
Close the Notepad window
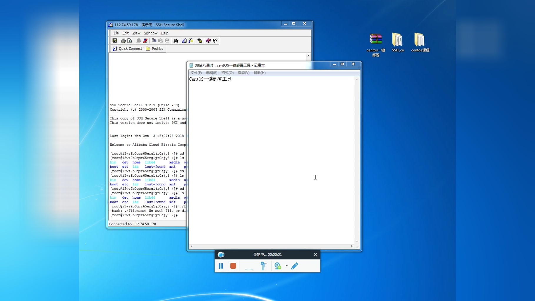pyautogui.click(x=353, y=64)
